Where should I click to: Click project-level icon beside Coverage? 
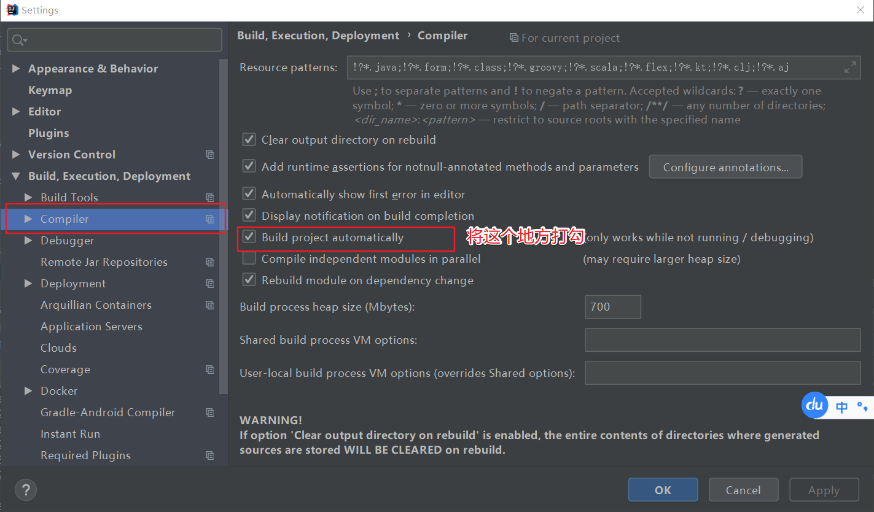(x=210, y=370)
